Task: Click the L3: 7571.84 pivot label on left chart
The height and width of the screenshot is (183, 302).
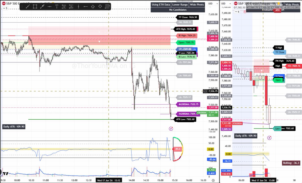Action: pos(184,62)
